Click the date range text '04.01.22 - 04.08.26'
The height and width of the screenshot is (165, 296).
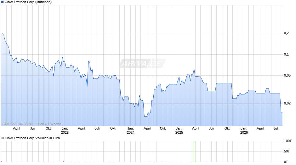coord(17,124)
